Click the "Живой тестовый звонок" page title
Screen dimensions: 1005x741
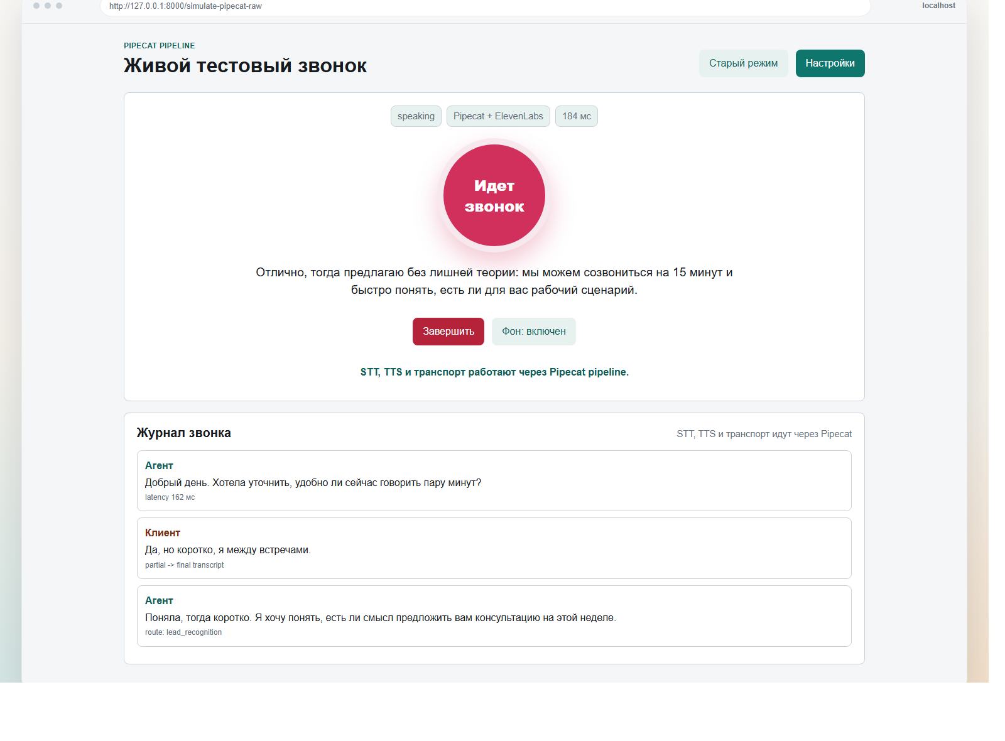[x=245, y=66]
